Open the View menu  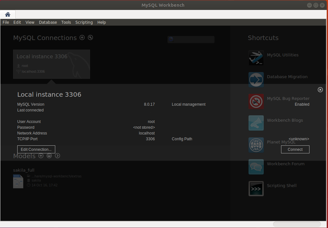click(x=30, y=22)
